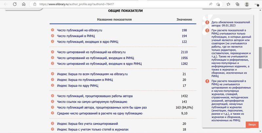Help icon beside 'Число публикаций, процитировавших работы автора'
This screenshot has height=133, width=262.
[x=52, y=96]
